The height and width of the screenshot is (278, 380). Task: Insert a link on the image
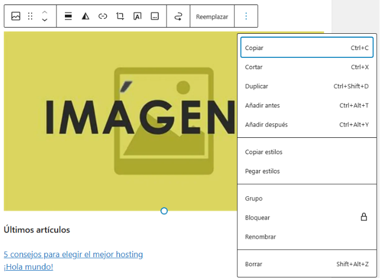pos(103,16)
